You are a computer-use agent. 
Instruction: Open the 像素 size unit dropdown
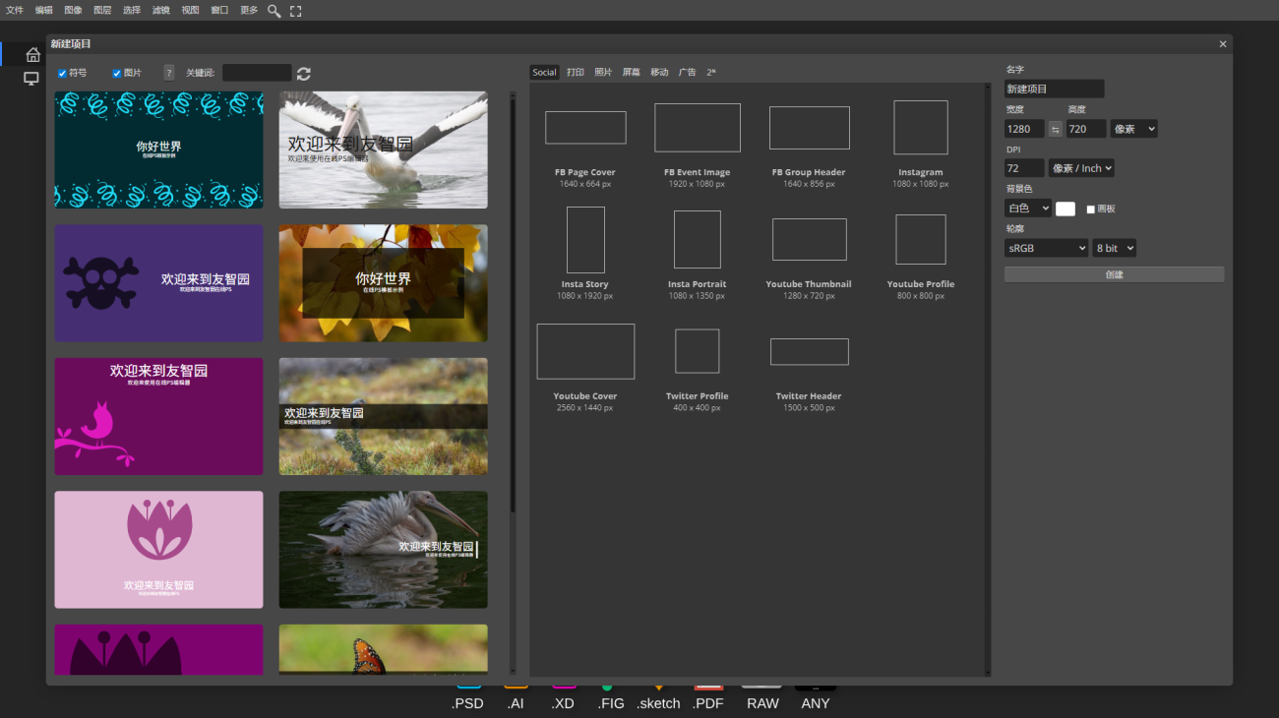click(x=1133, y=129)
